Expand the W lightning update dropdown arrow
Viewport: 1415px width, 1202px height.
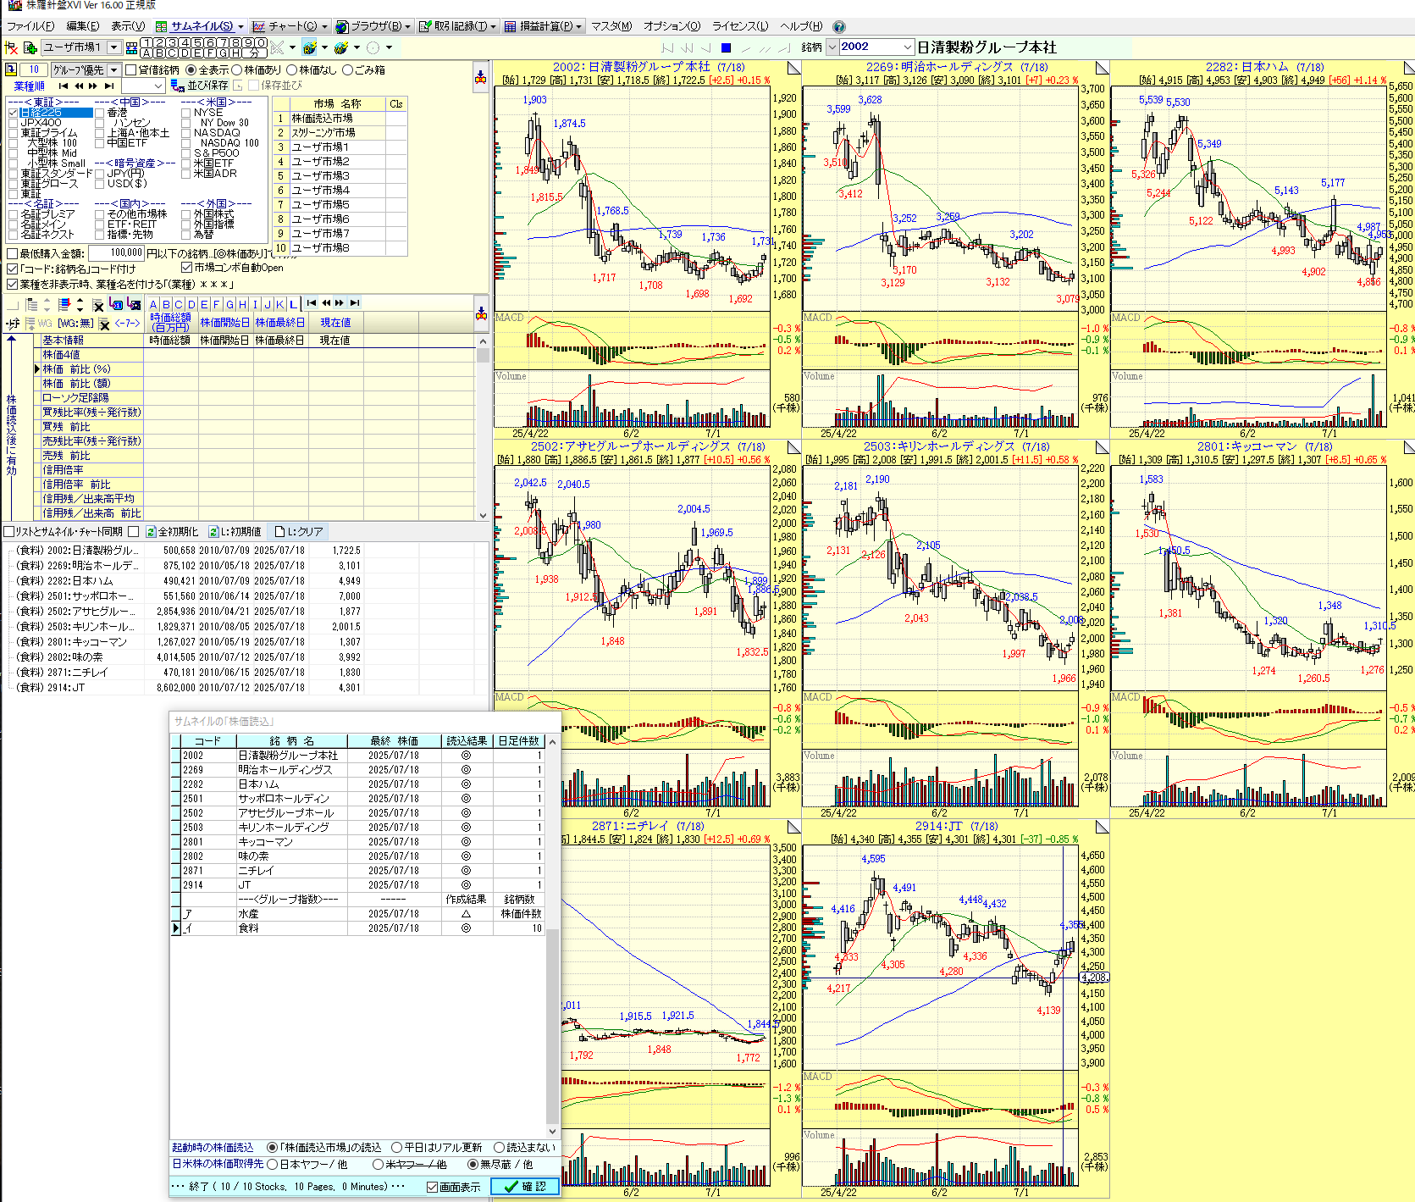point(357,47)
